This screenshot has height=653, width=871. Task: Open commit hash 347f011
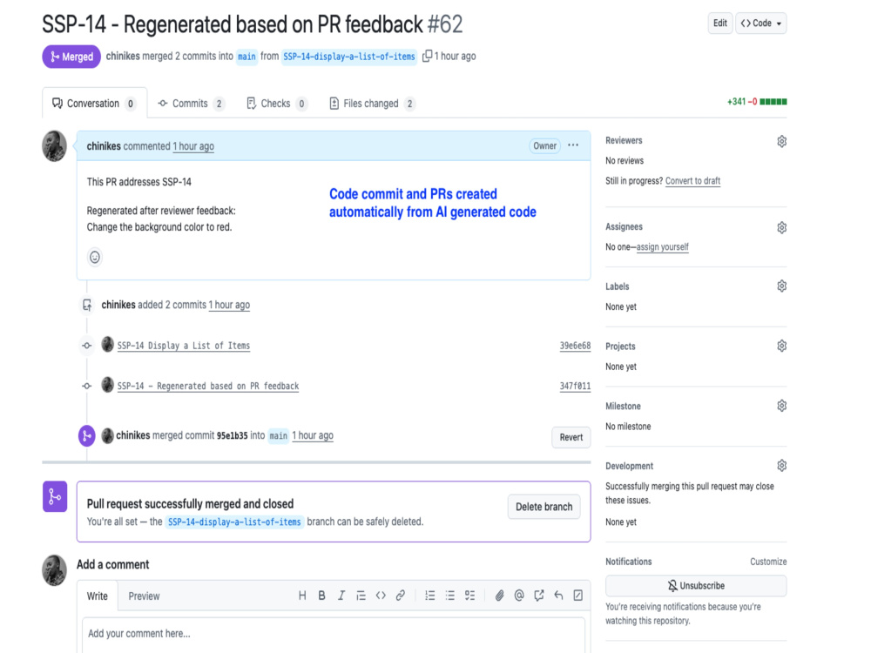575,386
